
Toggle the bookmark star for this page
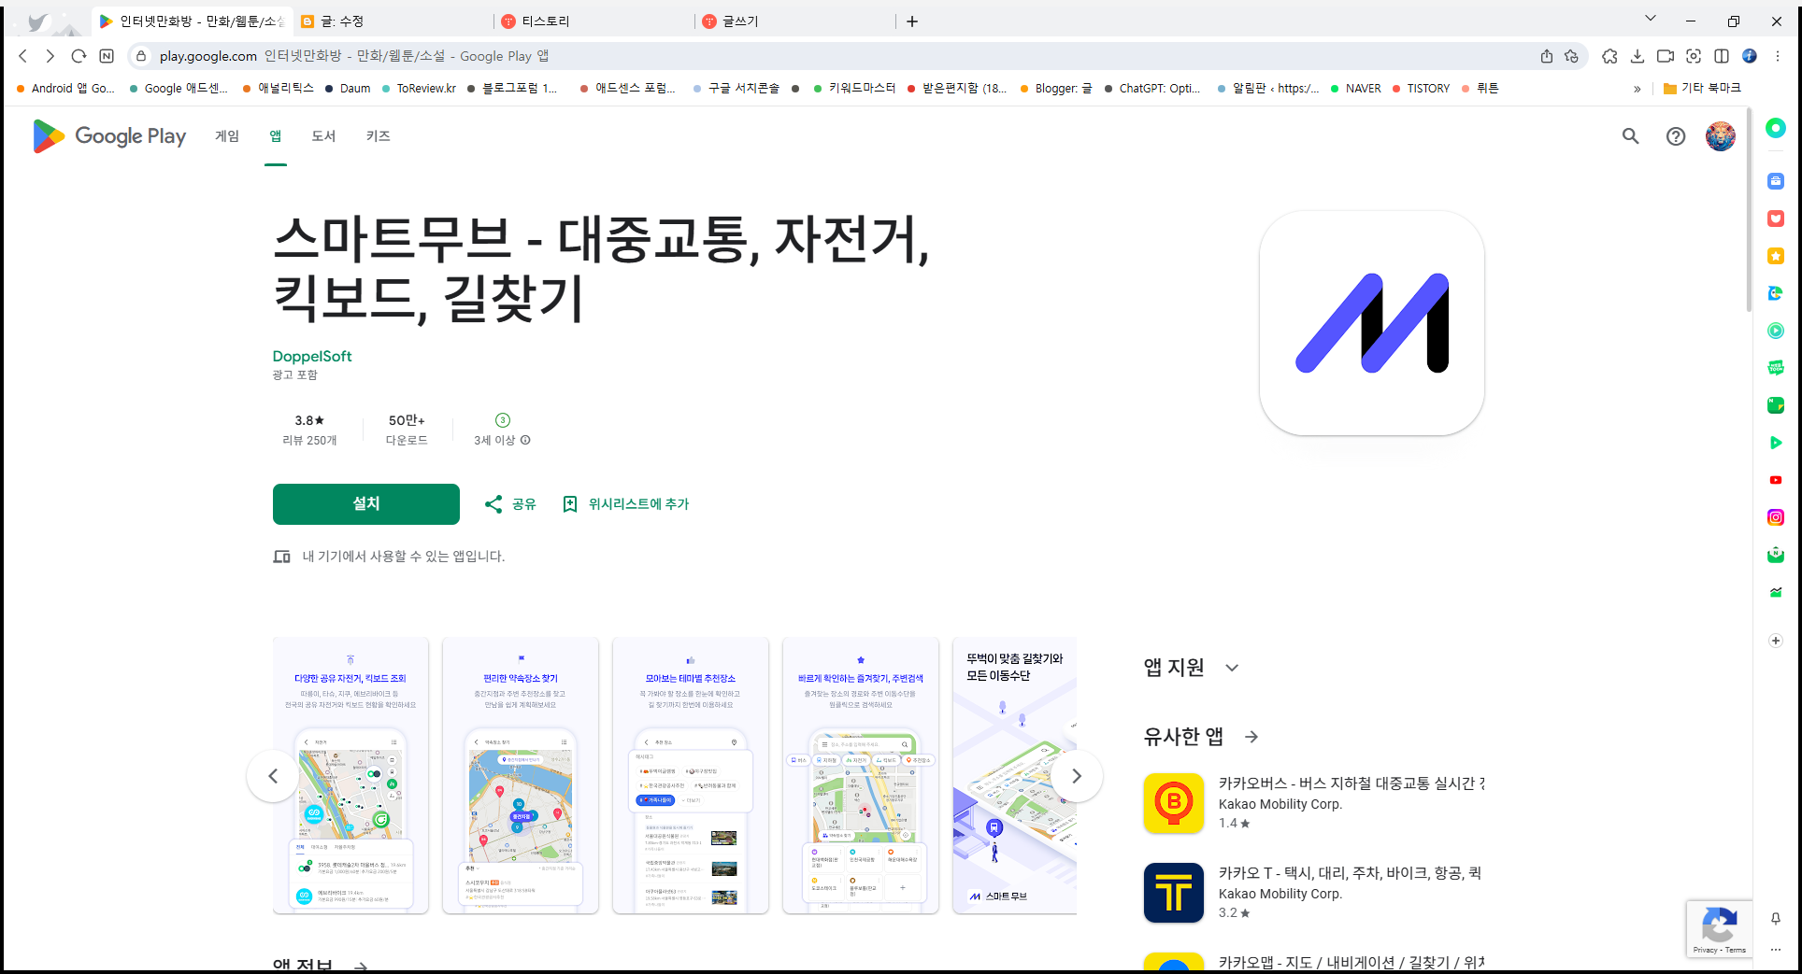1571,56
